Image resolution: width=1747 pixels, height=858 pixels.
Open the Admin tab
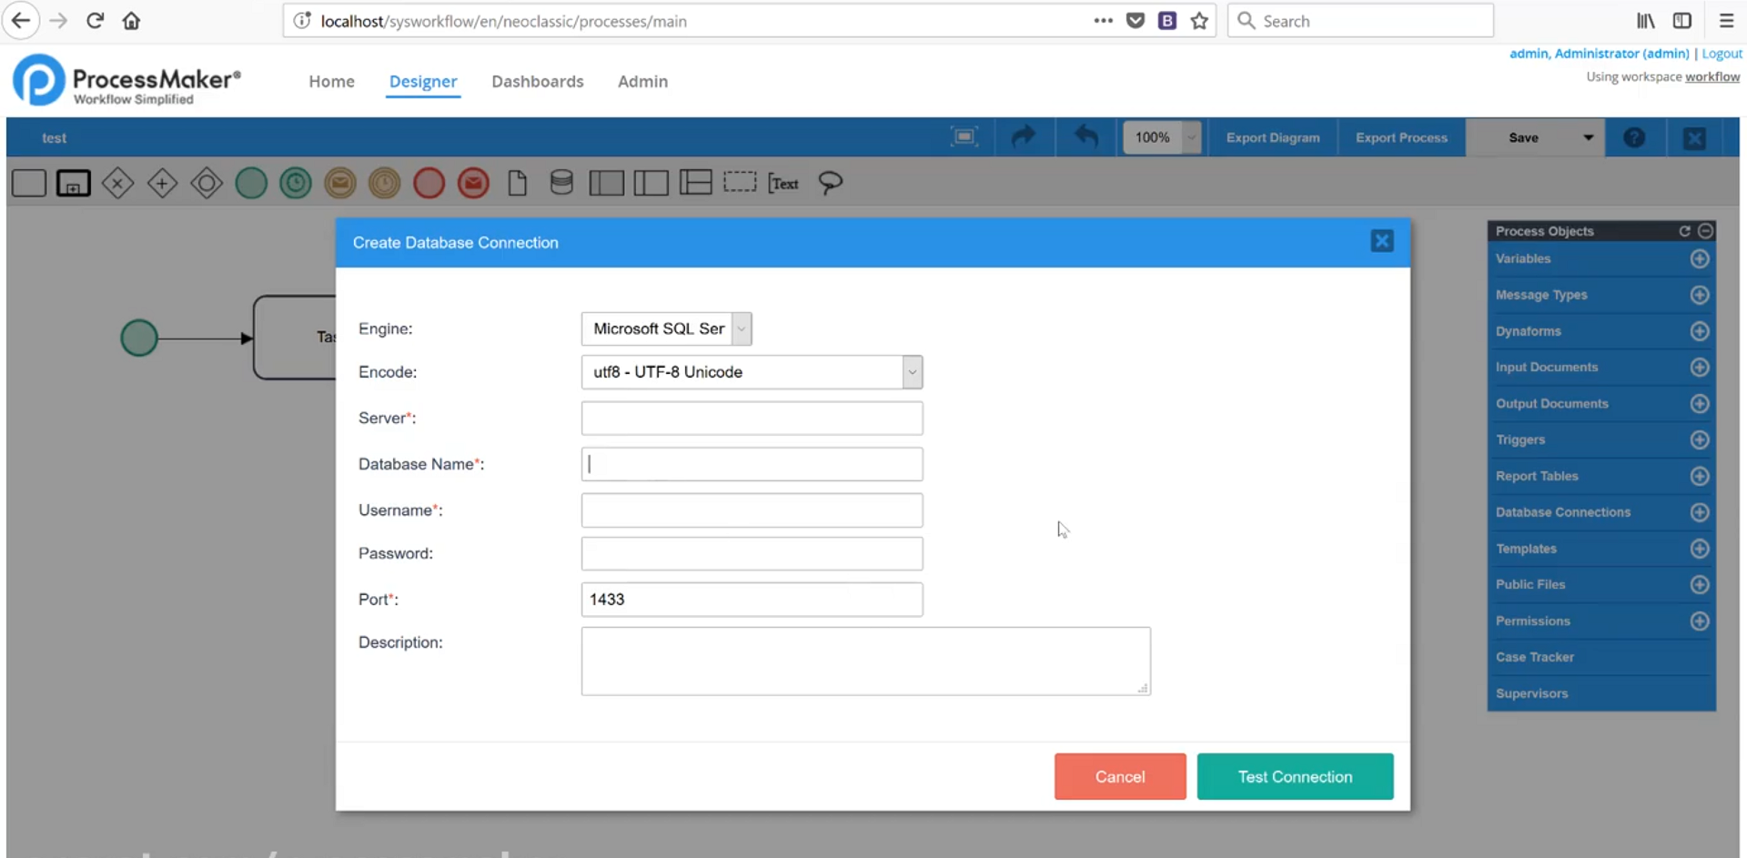[642, 81]
